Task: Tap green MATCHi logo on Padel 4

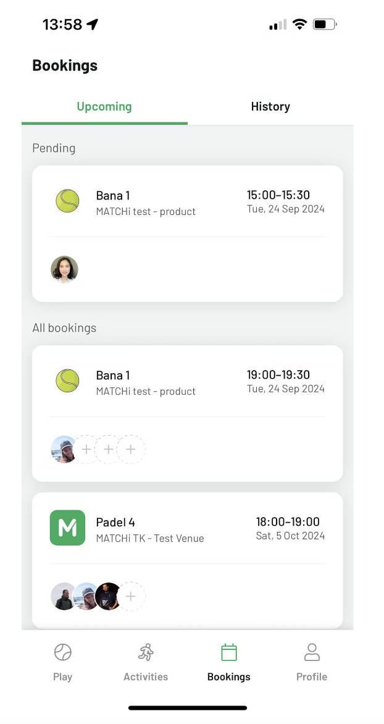Action: [x=67, y=528]
